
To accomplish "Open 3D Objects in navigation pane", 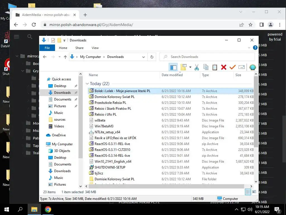I will [62, 151].
